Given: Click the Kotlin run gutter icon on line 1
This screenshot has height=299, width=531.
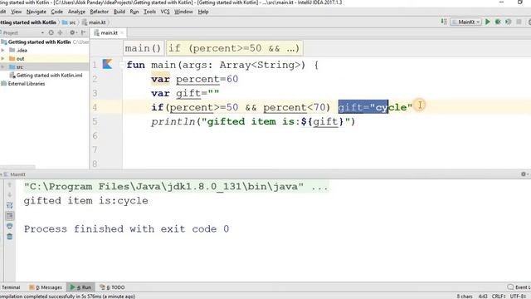Looking at the screenshot, I should (x=107, y=64).
